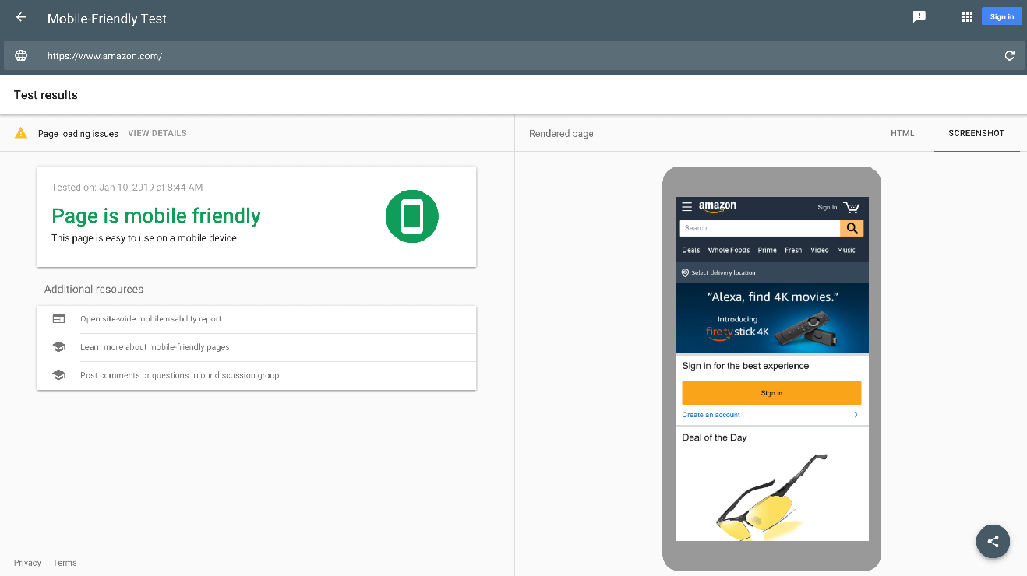Screen dimensions: 1027x576
Task: Switch to the HTML tab
Action: 902,133
